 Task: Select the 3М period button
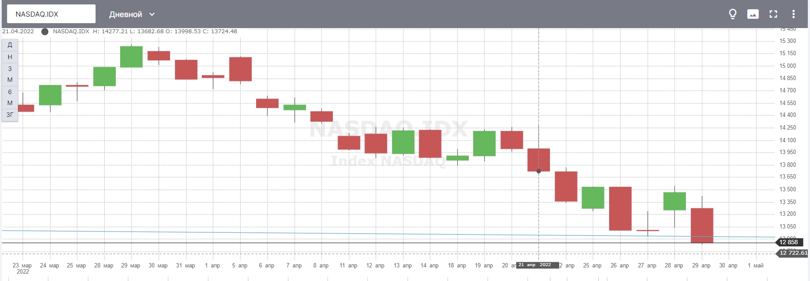(10, 74)
